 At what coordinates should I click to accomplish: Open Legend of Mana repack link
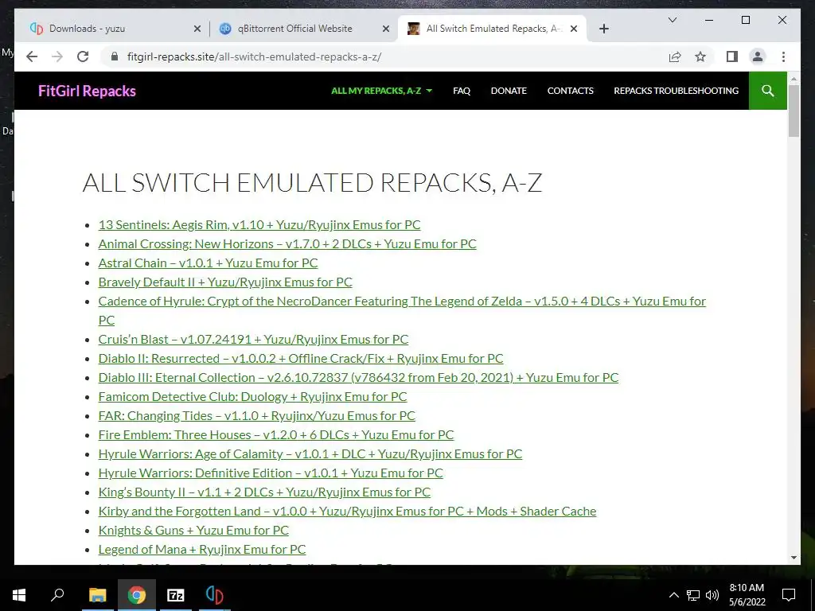point(201,550)
